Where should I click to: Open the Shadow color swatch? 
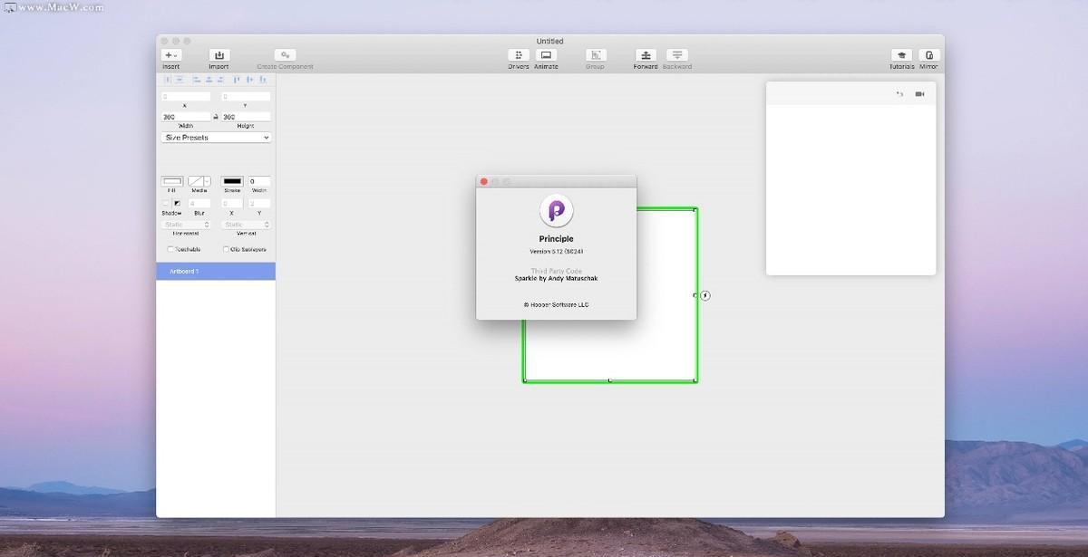click(178, 203)
